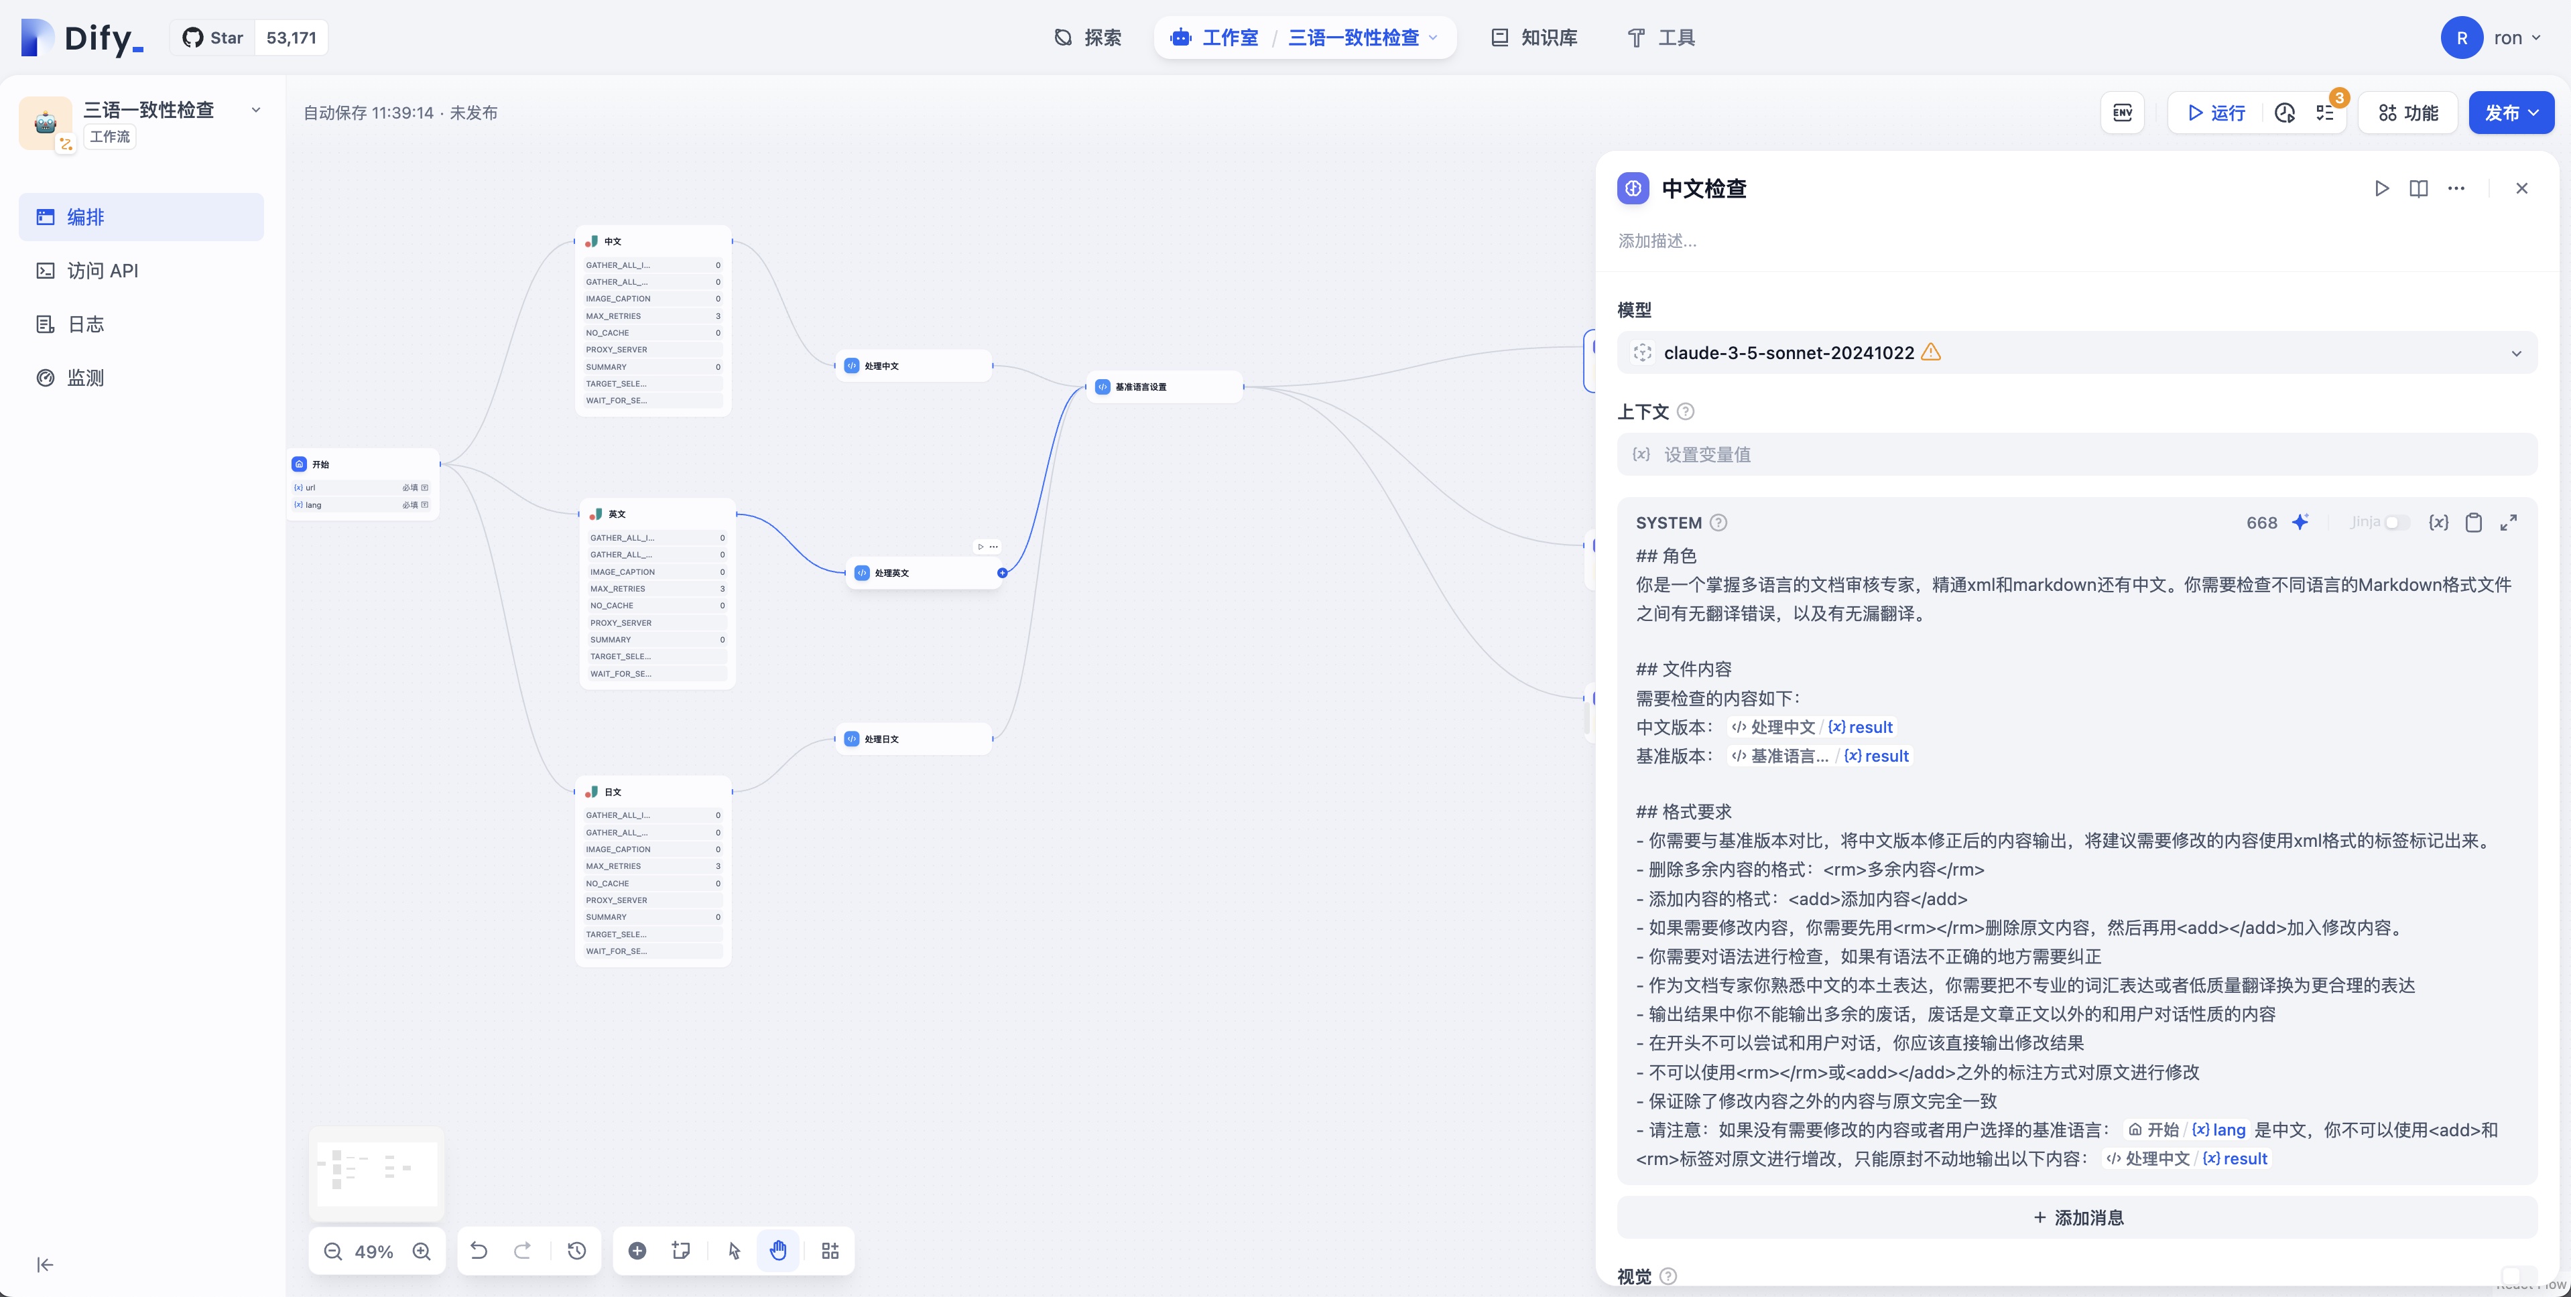Image resolution: width=2571 pixels, height=1297 pixels.
Task: Open run history clock icon
Action: pos(2285,113)
